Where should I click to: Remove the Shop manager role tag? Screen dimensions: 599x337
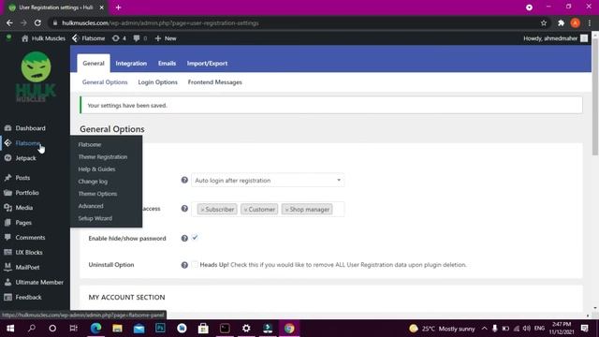pyautogui.click(x=286, y=210)
